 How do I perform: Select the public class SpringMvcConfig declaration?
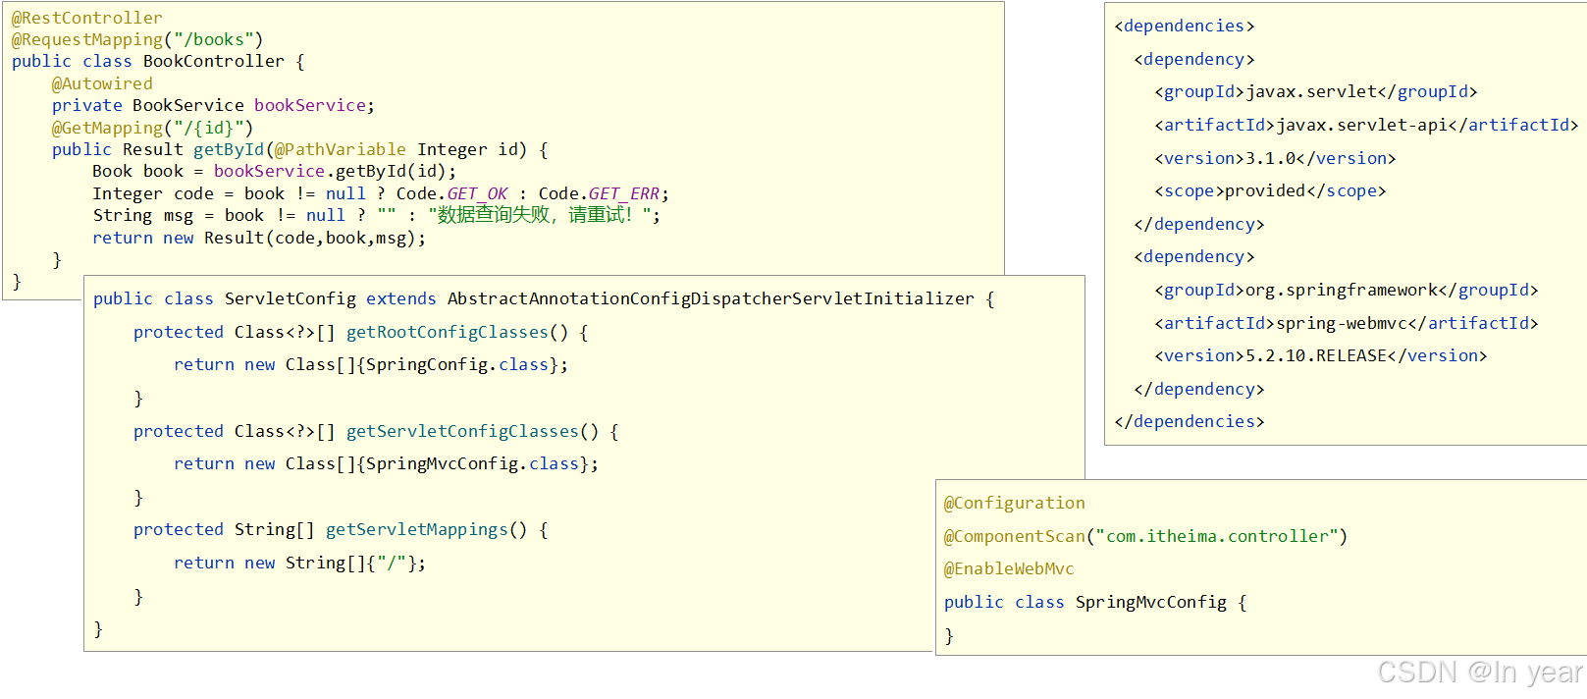coord(1095,602)
